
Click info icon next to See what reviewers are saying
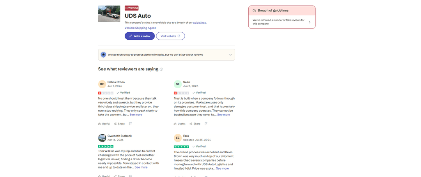tap(161, 69)
